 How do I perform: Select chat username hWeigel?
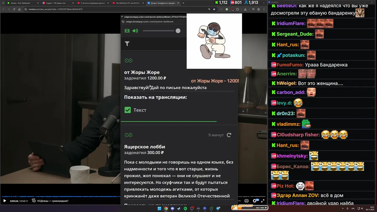click(x=287, y=83)
